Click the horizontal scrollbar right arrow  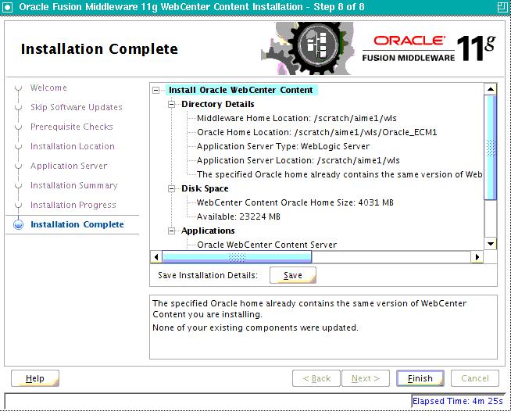coord(477,257)
